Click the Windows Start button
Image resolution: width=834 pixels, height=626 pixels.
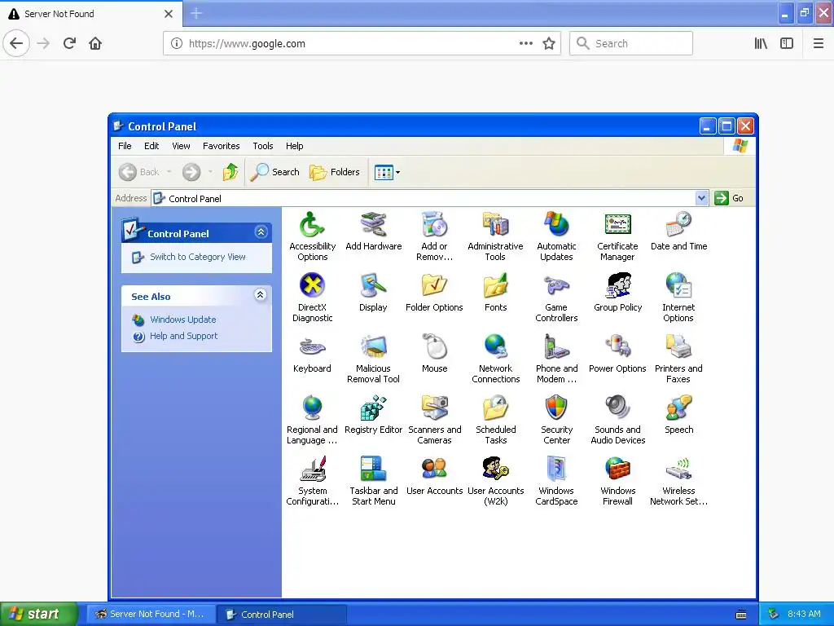click(39, 614)
